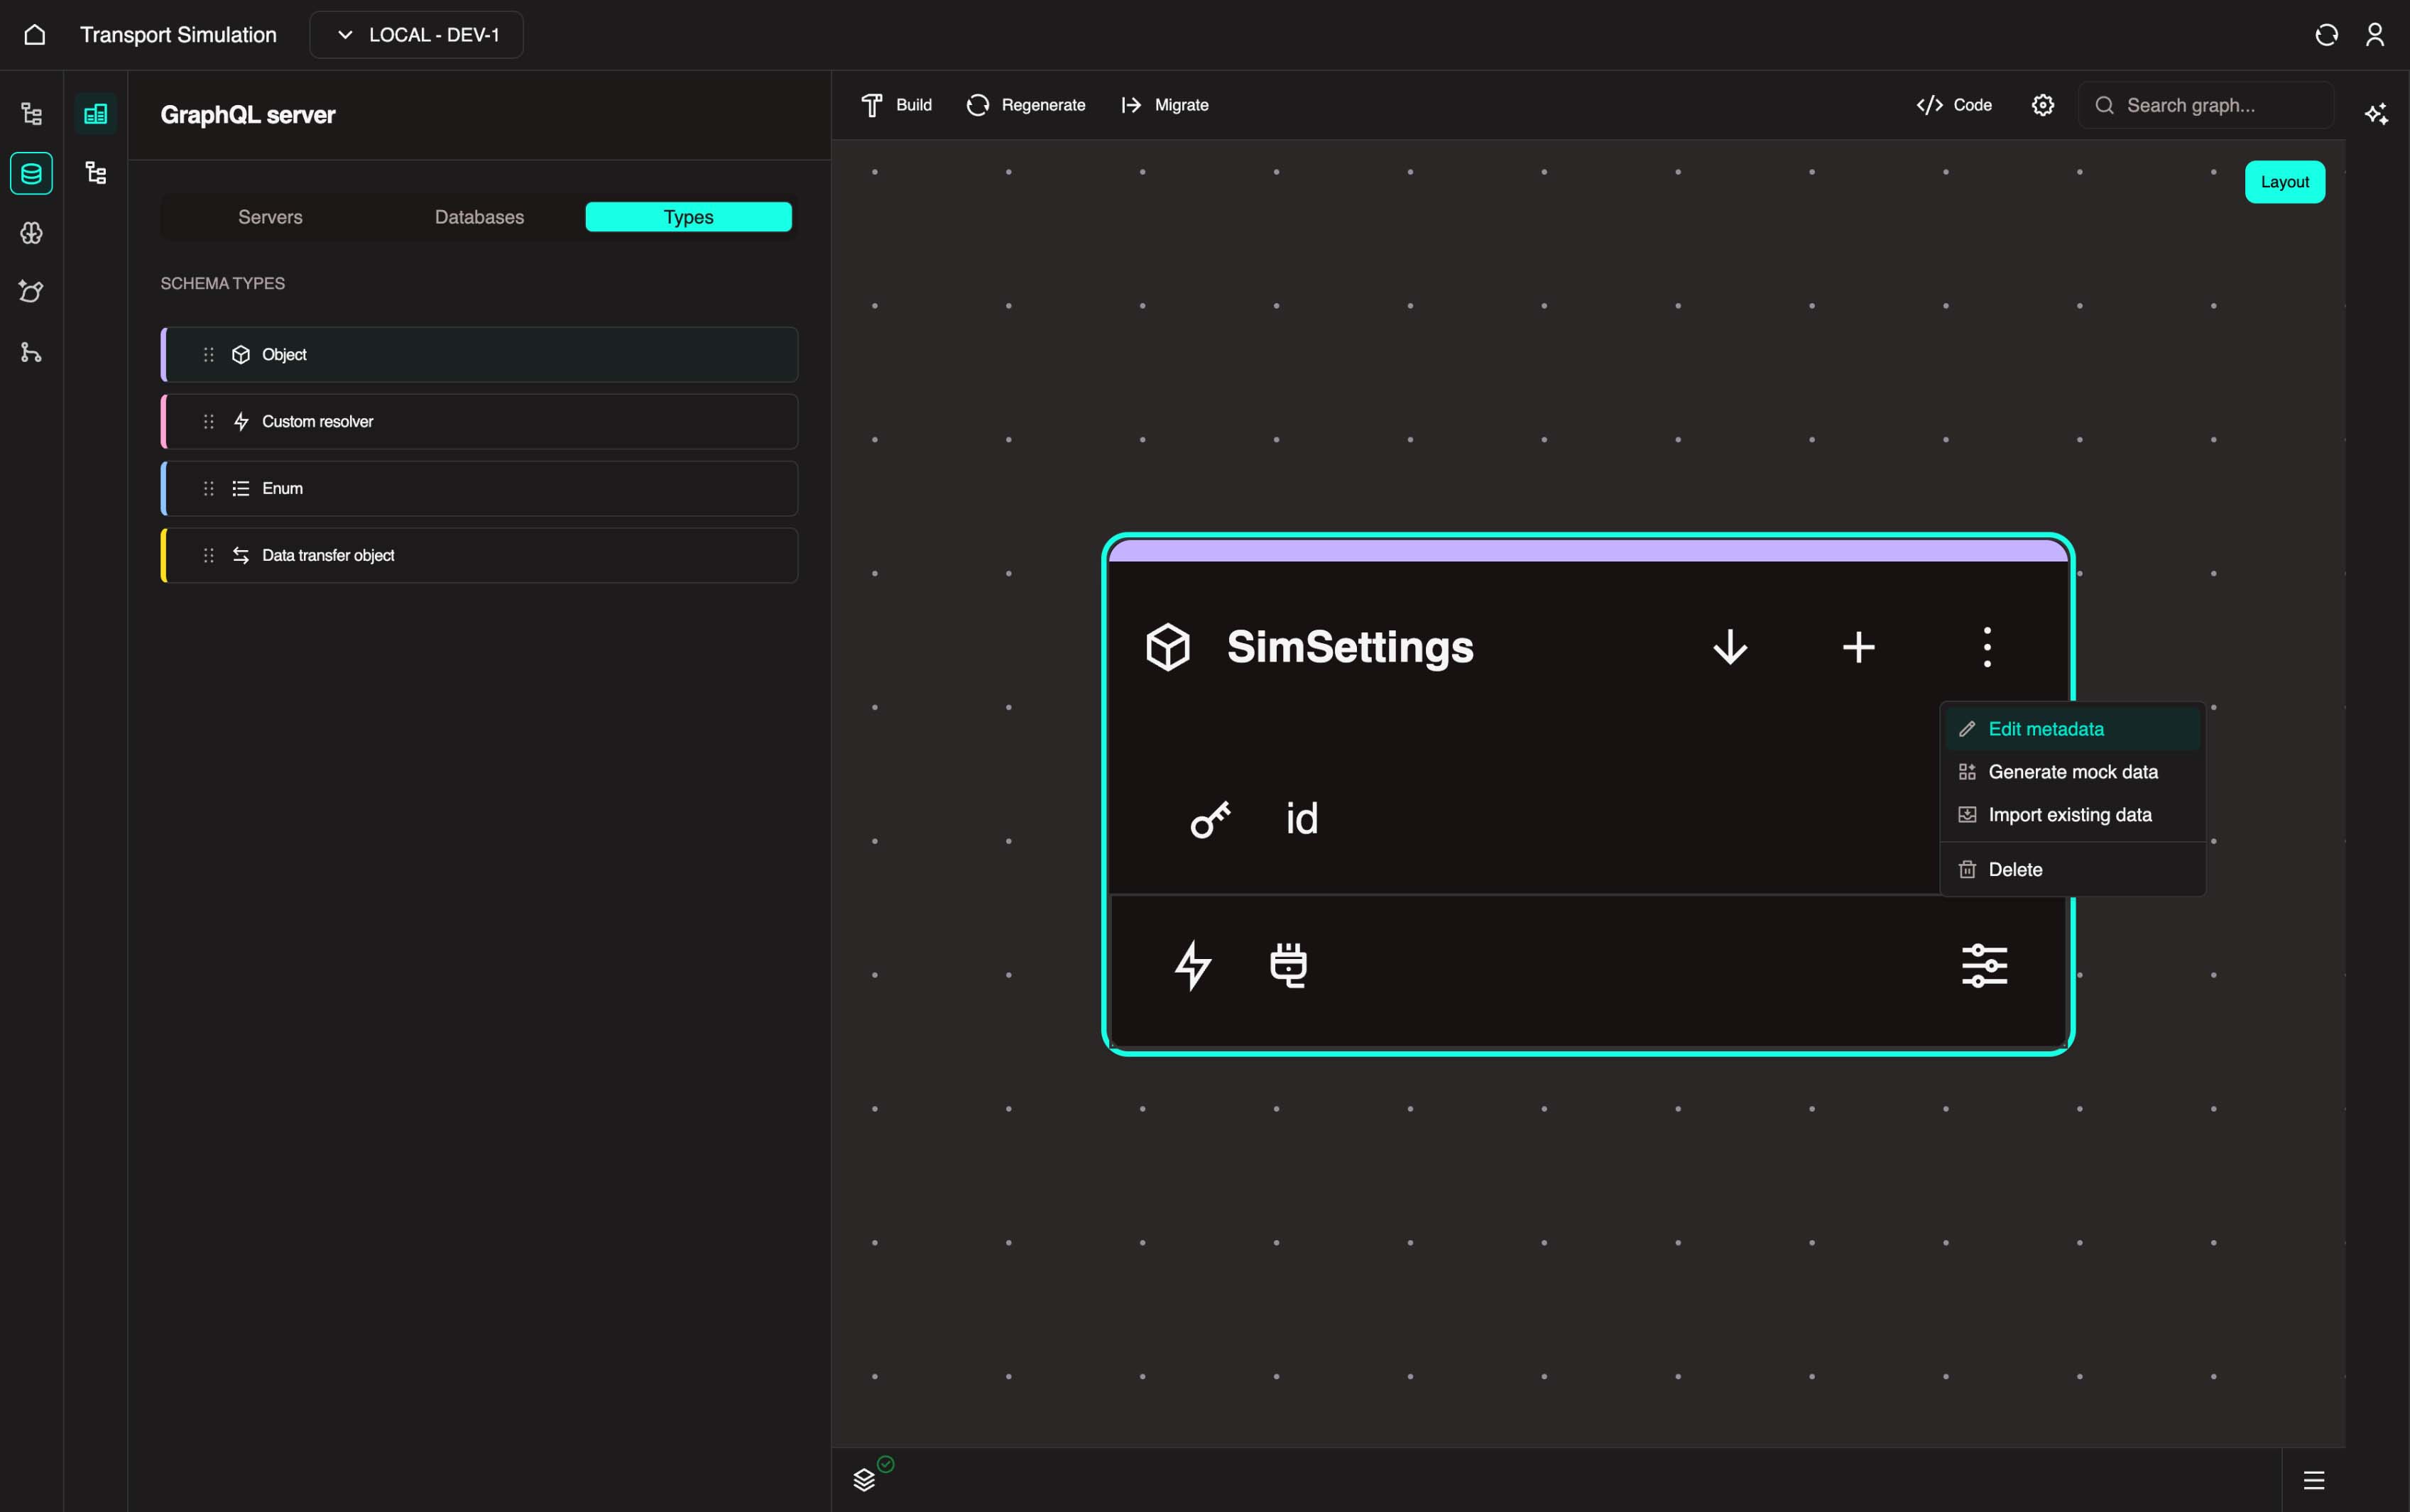
Task: Click the SimSettings node title
Action: (x=1350, y=647)
